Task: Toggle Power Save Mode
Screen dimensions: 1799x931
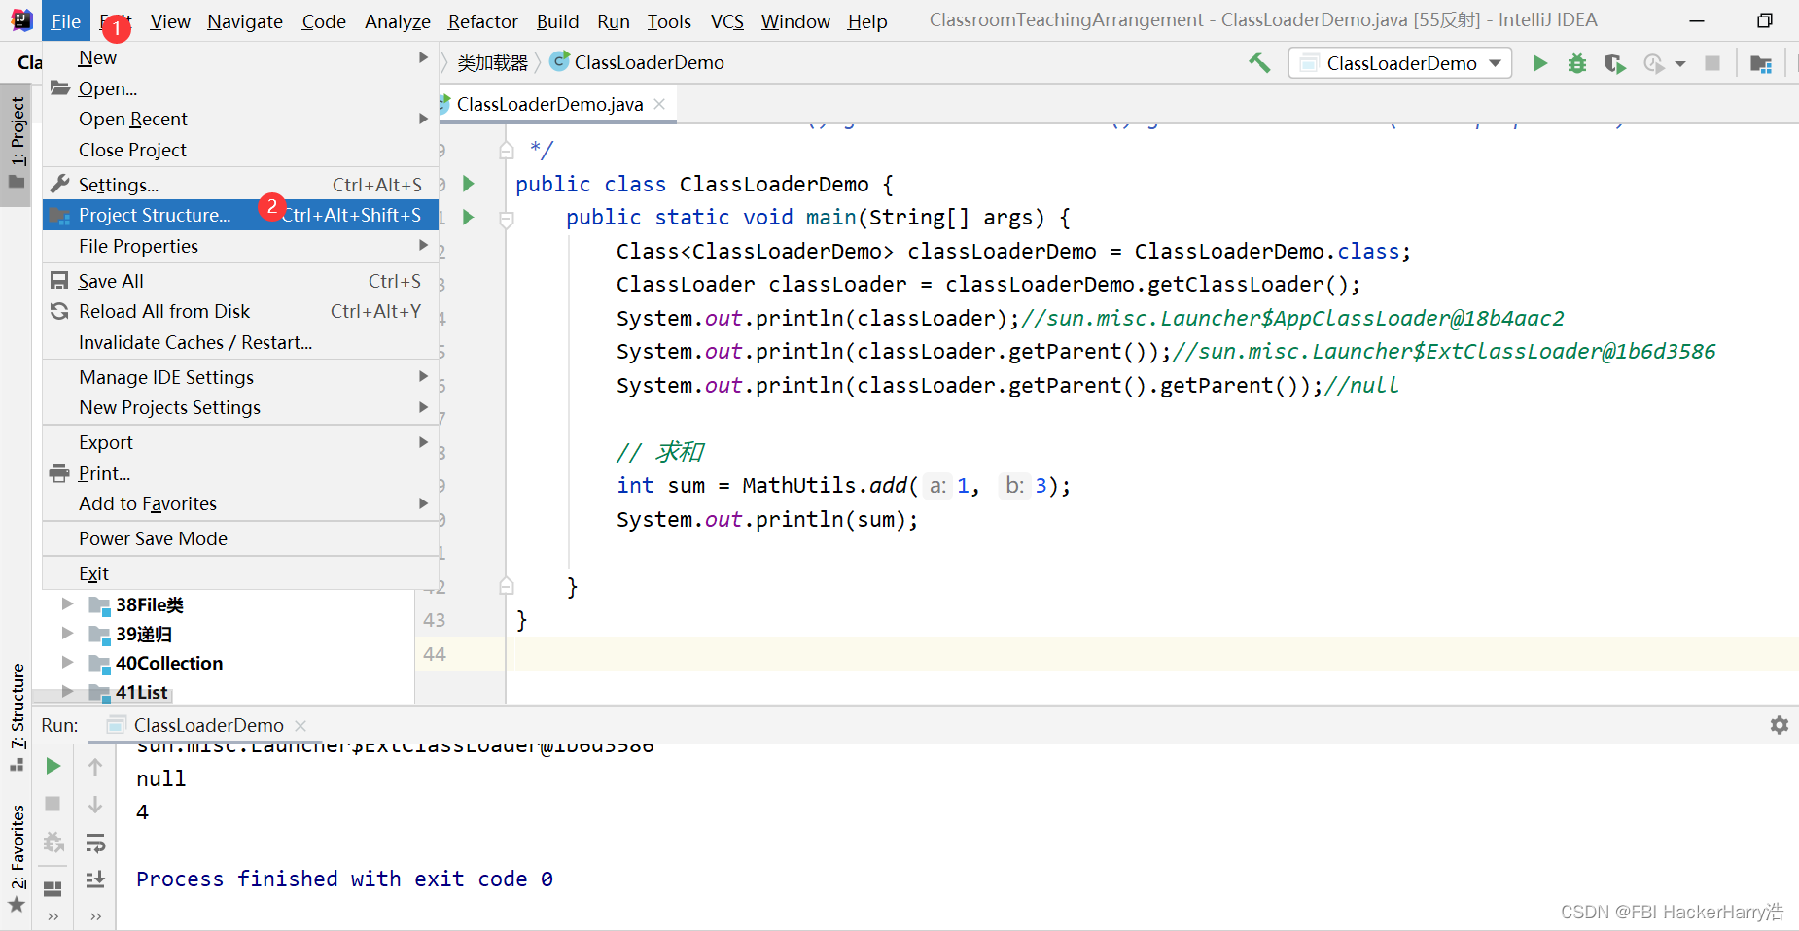Action: coord(240,538)
